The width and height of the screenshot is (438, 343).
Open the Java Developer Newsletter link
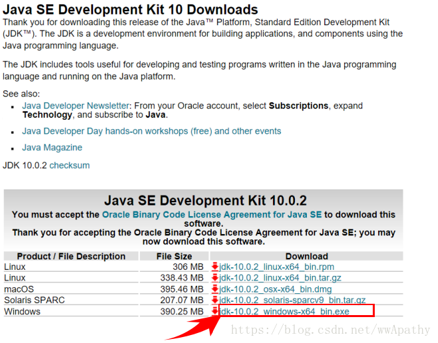click(75, 106)
